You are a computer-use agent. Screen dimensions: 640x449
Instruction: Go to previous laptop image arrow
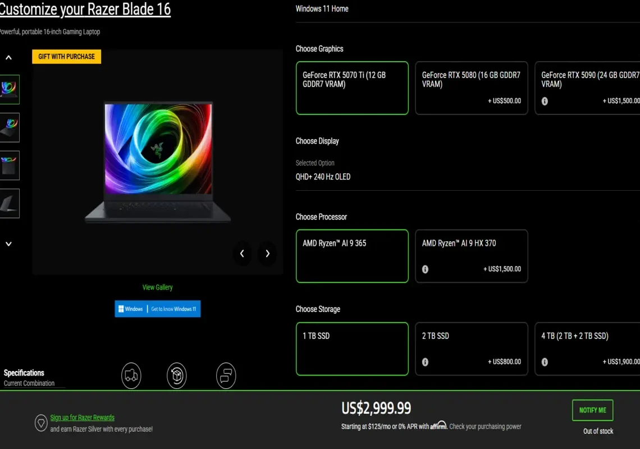242,254
